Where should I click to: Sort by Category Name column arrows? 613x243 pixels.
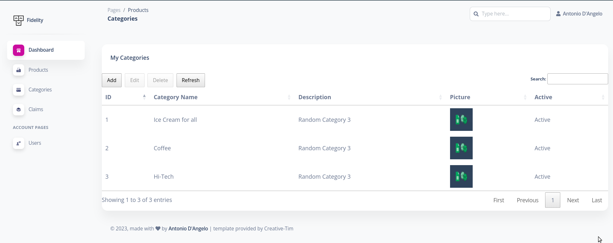pos(289,97)
